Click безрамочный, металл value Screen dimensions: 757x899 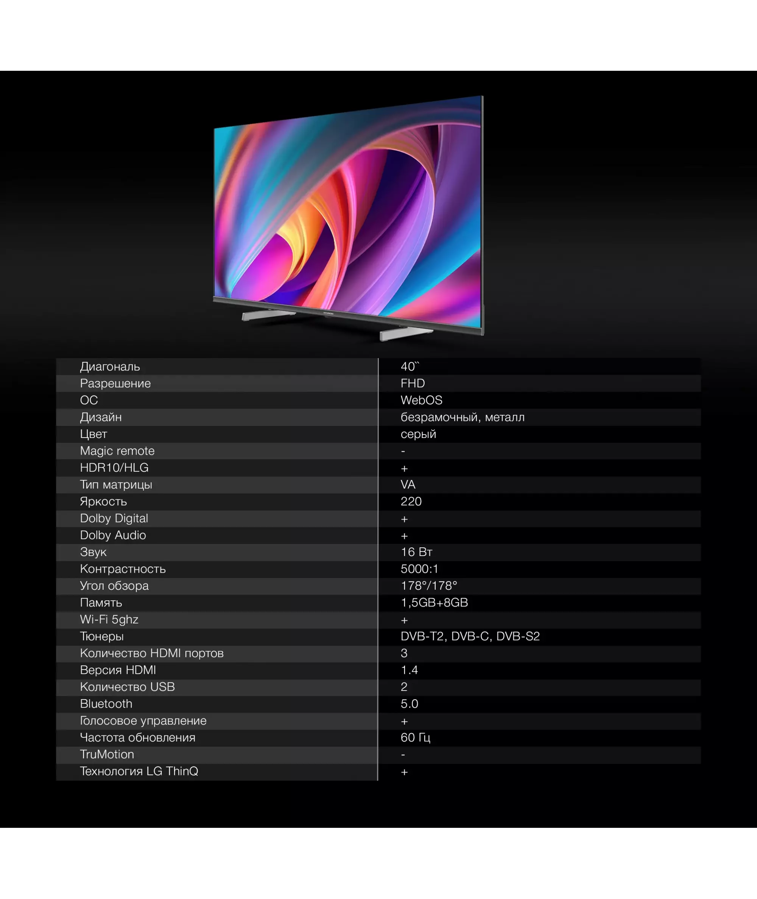pyautogui.click(x=462, y=417)
